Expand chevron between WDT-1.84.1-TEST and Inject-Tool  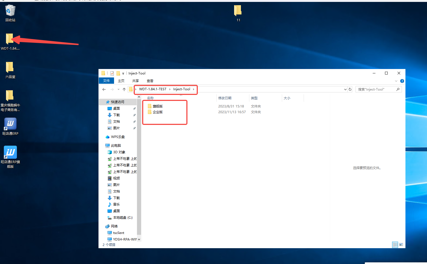coord(170,89)
